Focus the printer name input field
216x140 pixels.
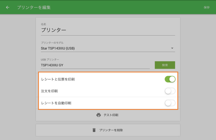[108, 30]
